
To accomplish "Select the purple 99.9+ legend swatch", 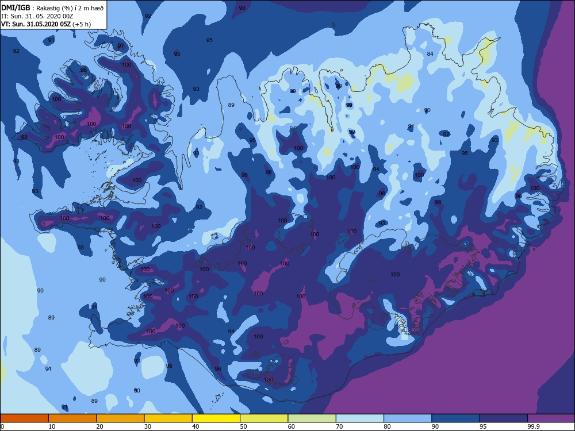I will tap(551, 418).
